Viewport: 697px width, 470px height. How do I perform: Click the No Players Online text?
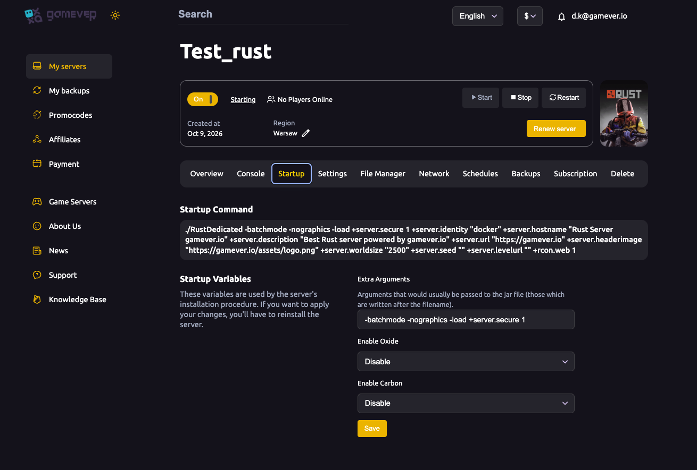click(x=305, y=100)
